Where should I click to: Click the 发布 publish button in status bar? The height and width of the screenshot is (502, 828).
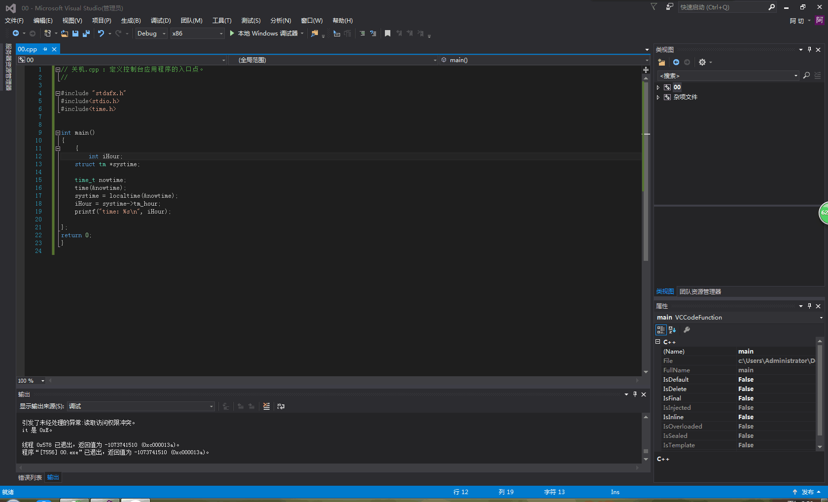point(806,492)
